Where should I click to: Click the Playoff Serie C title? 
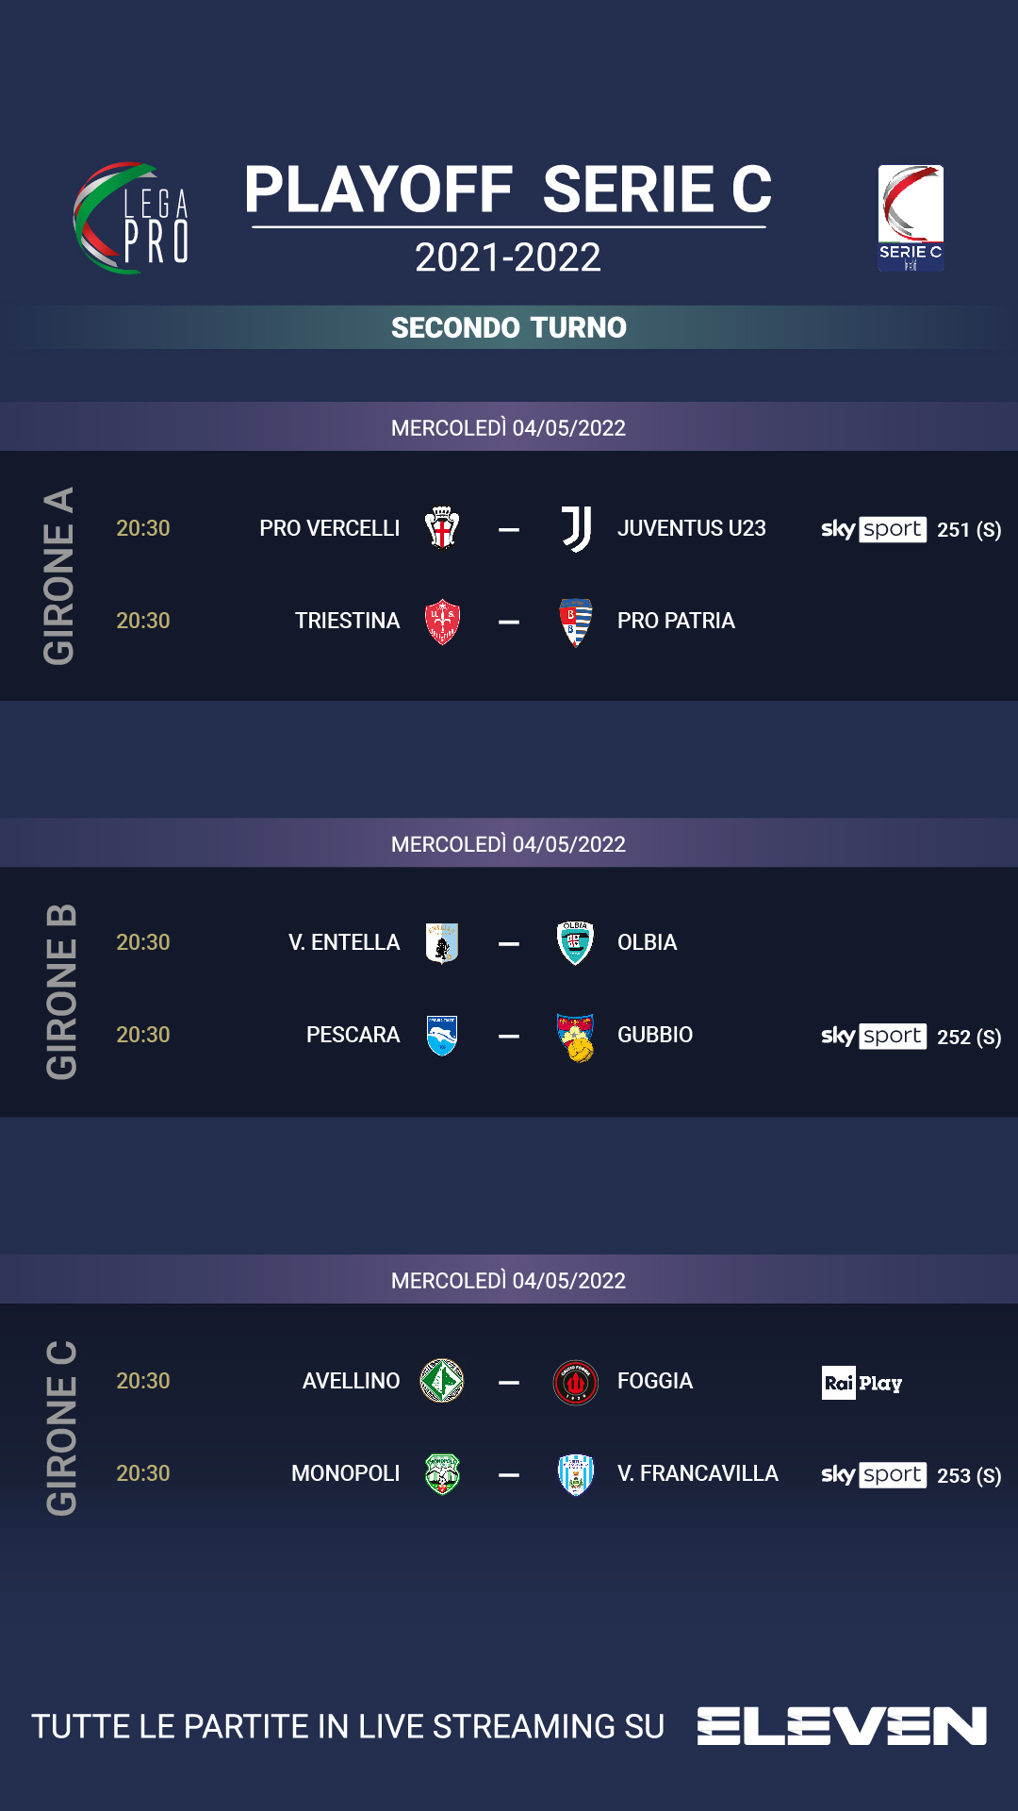pos(509,190)
